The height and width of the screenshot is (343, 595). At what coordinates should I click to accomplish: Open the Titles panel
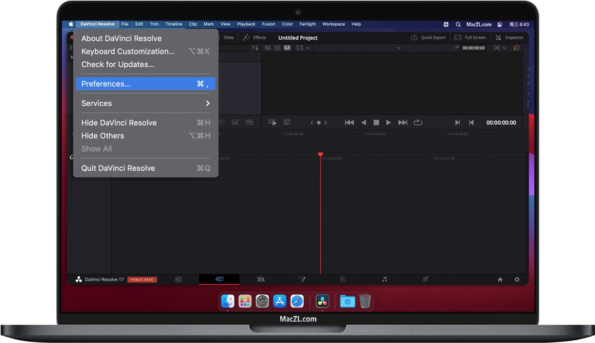pos(228,37)
